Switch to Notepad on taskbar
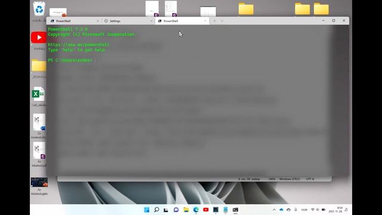382x215 pixels. click(226, 210)
